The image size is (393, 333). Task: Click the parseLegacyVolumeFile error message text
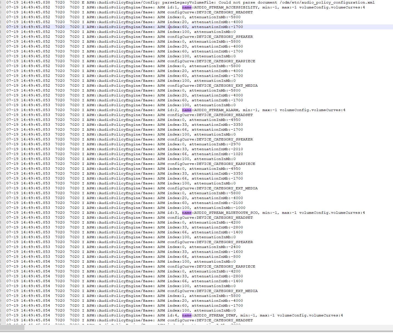[269, 2]
